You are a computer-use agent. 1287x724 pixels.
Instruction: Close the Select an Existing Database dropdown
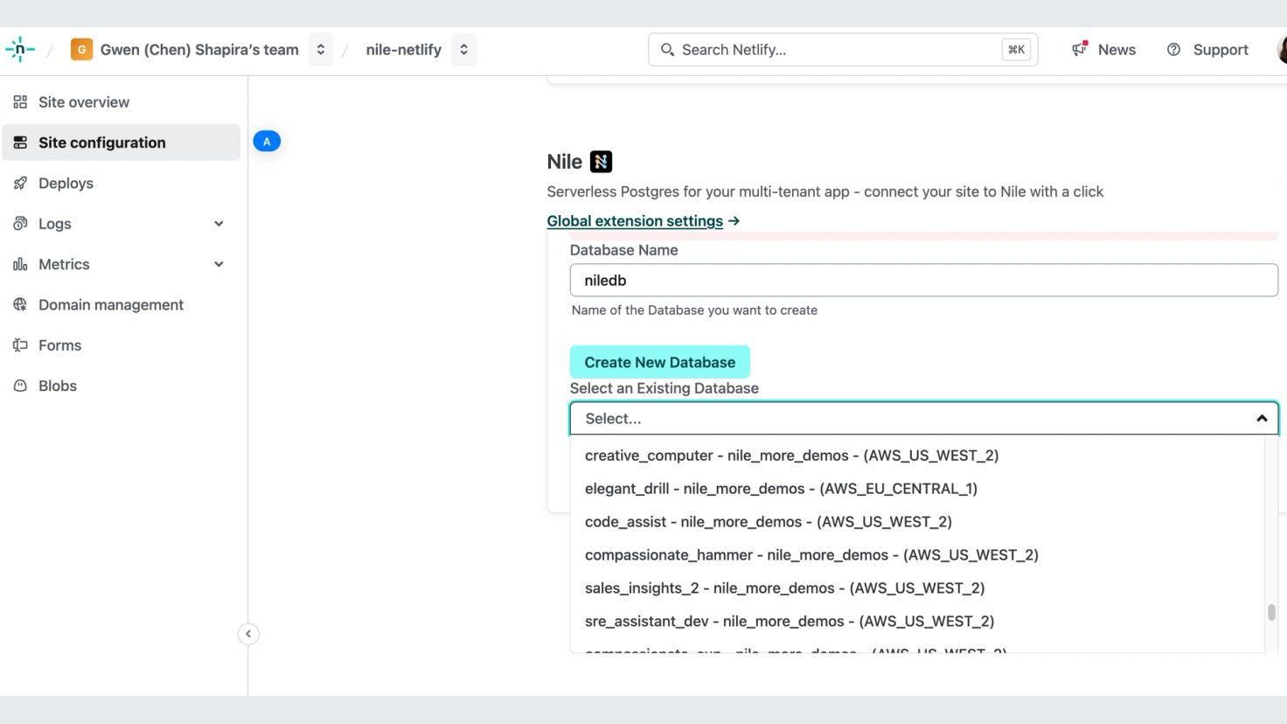(x=924, y=419)
